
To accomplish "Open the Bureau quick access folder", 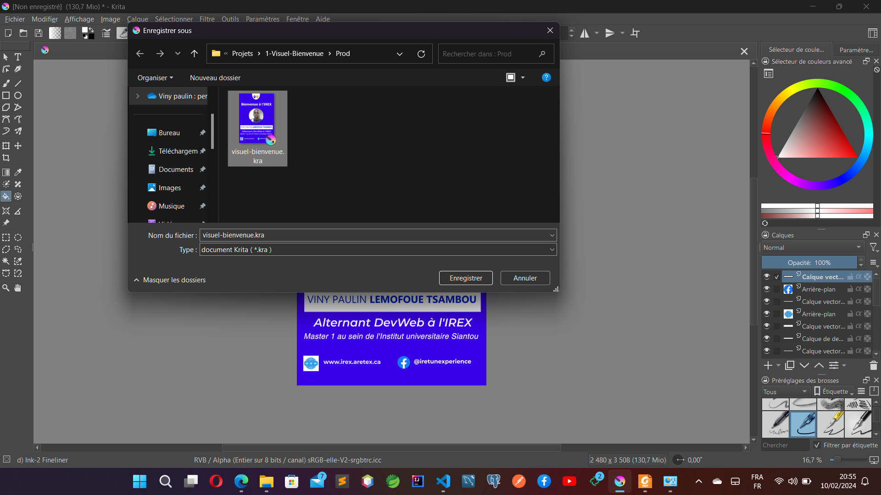I will pos(169,133).
